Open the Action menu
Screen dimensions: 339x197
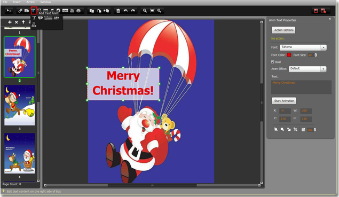30,2
